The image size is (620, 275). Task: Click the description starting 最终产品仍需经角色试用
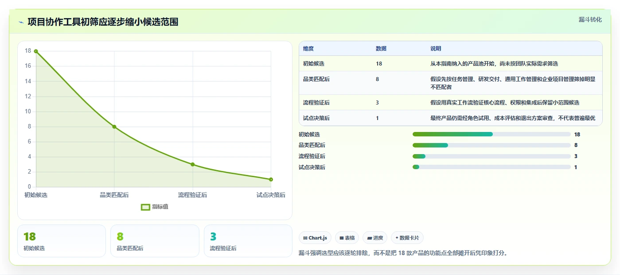pos(513,118)
